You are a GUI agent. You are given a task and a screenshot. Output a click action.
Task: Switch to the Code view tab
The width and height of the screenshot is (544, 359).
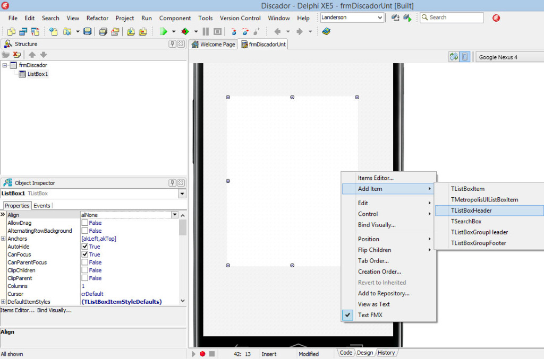click(346, 353)
